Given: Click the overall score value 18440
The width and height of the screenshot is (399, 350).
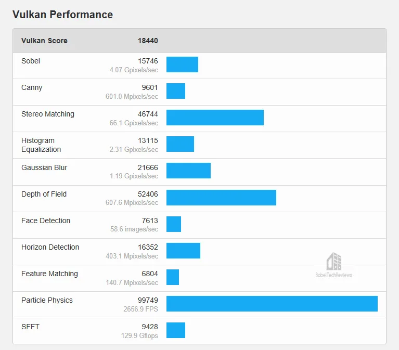Looking at the screenshot, I should pos(148,41).
